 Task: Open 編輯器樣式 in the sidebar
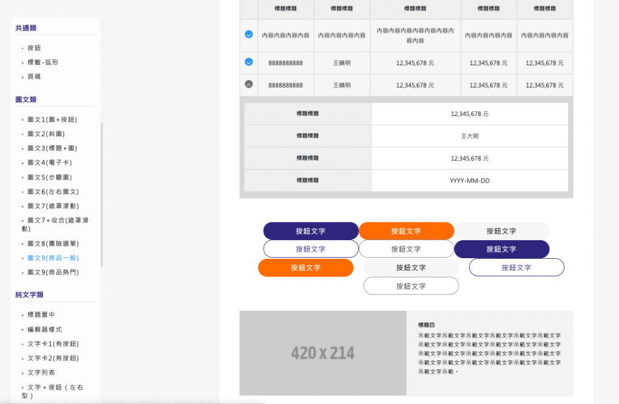pyautogui.click(x=45, y=330)
